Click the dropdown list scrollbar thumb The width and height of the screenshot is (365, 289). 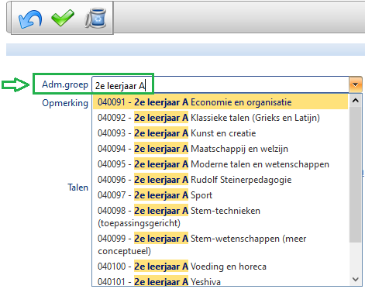point(356,174)
